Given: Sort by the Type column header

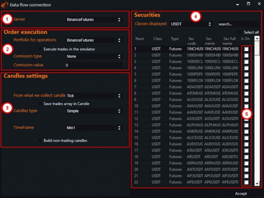Looking at the screenshot, I should point(175,39).
